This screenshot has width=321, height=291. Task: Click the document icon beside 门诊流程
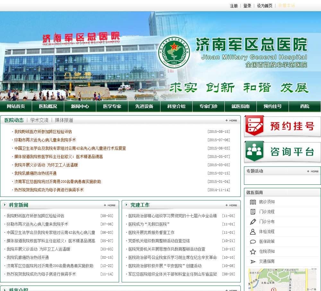(x=253, y=212)
